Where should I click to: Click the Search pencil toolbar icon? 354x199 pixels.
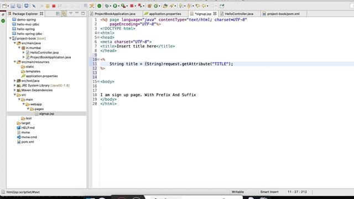pos(172,6)
